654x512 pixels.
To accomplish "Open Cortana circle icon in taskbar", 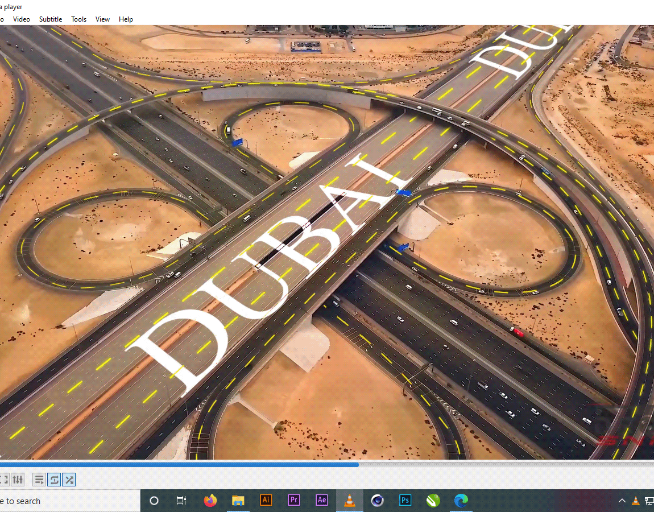I will (x=154, y=501).
